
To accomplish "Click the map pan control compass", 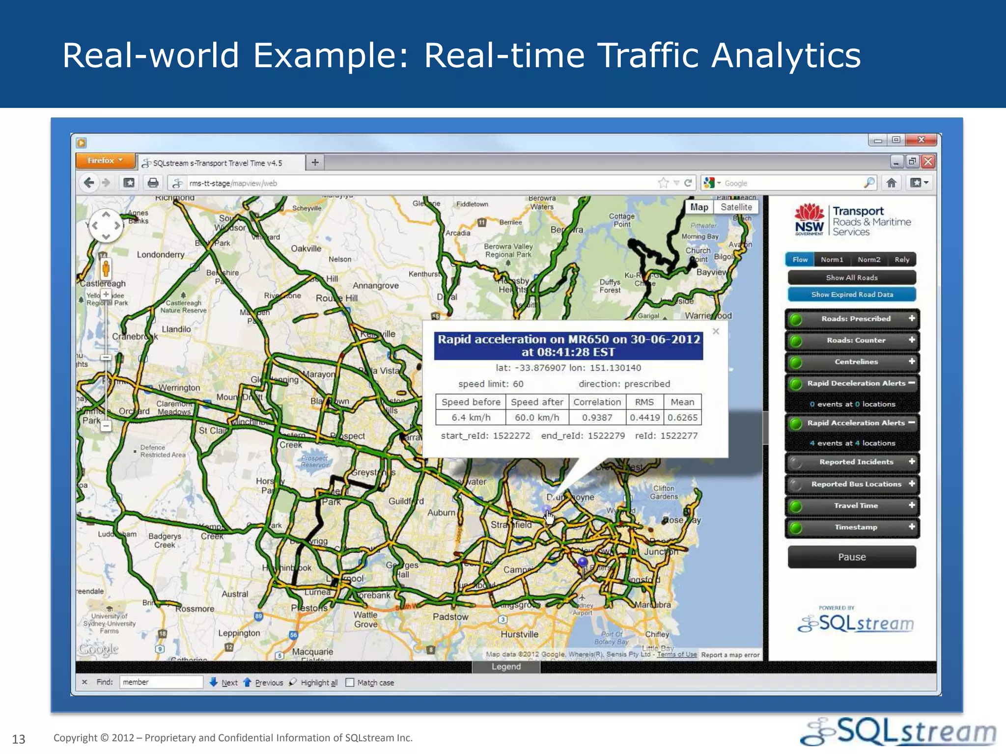I will pyautogui.click(x=106, y=226).
